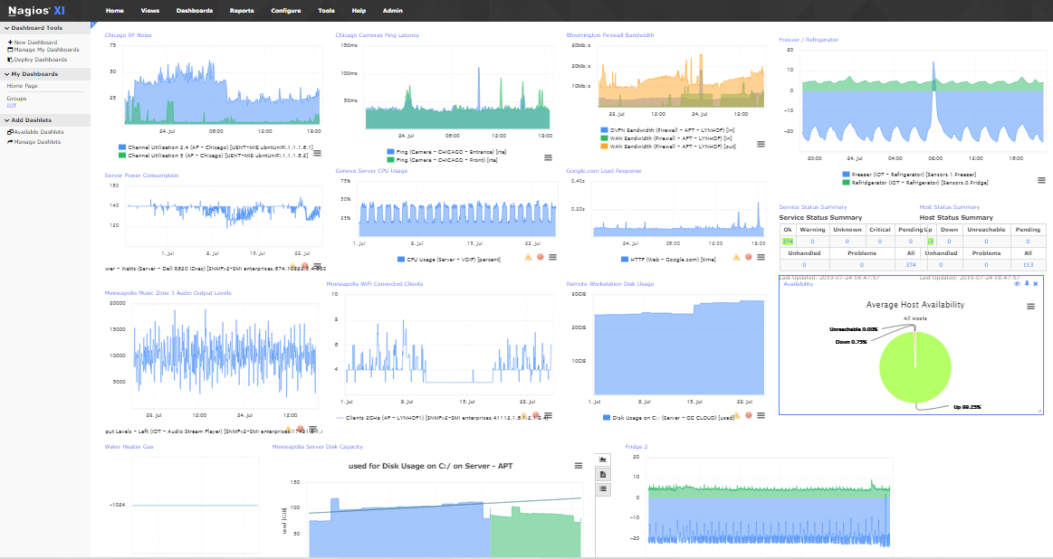The image size is (1053, 559).
Task: Create a new dashboard with the plus icon
Action: (x=10, y=43)
